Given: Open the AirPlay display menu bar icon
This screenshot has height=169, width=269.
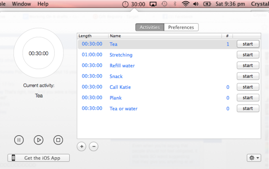Looking at the screenshot, I should (153, 4).
